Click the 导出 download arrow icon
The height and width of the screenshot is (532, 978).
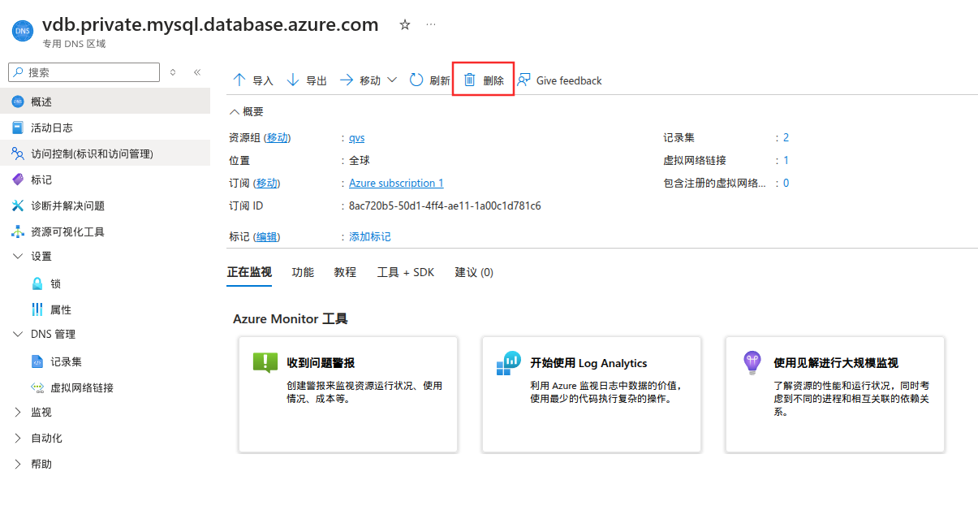(293, 80)
